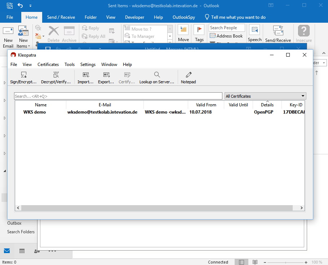Click the Search certificates input field
328x265 pixels.
point(118,96)
